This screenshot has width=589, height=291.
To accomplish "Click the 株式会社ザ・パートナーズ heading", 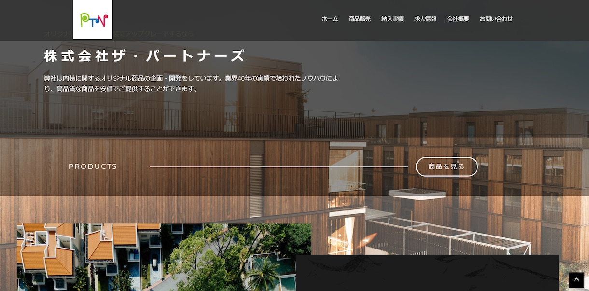I will point(145,56).
